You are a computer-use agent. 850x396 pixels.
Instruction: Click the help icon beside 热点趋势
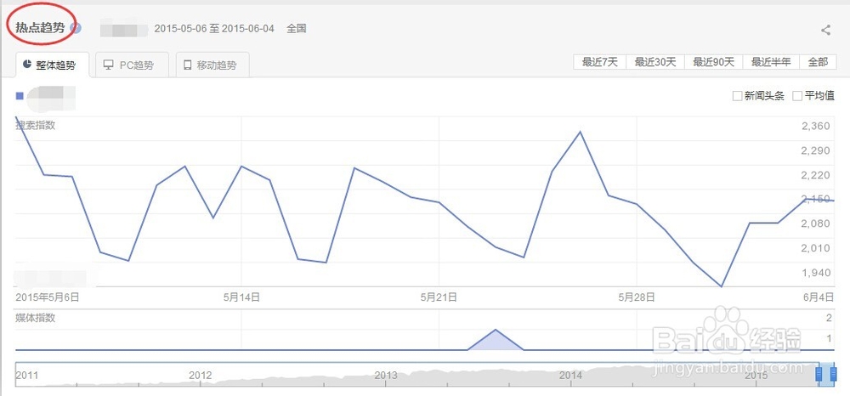pyautogui.click(x=76, y=28)
